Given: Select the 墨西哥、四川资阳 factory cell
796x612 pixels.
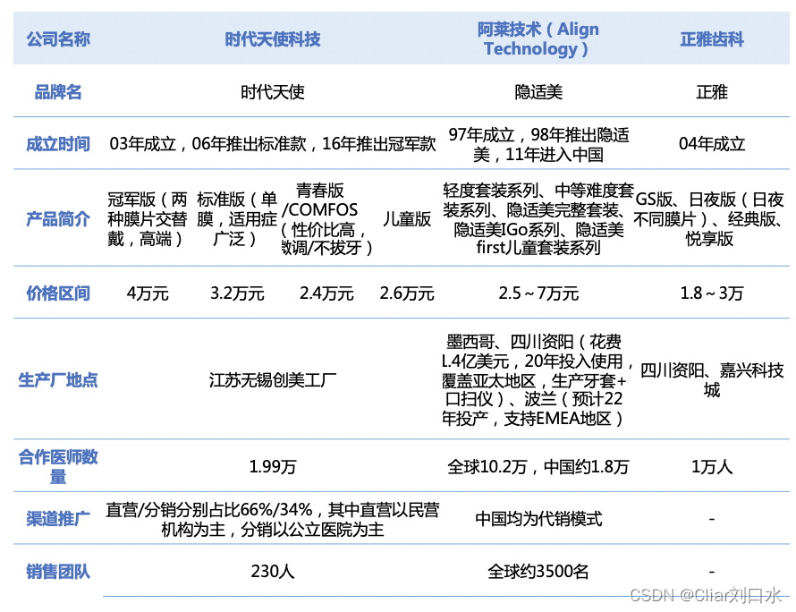Looking at the screenshot, I should [538, 380].
